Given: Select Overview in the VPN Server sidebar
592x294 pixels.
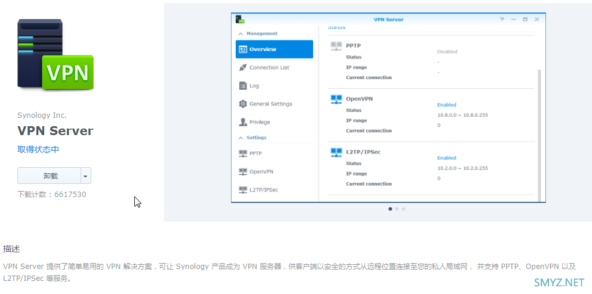Looking at the screenshot, I should [275, 49].
